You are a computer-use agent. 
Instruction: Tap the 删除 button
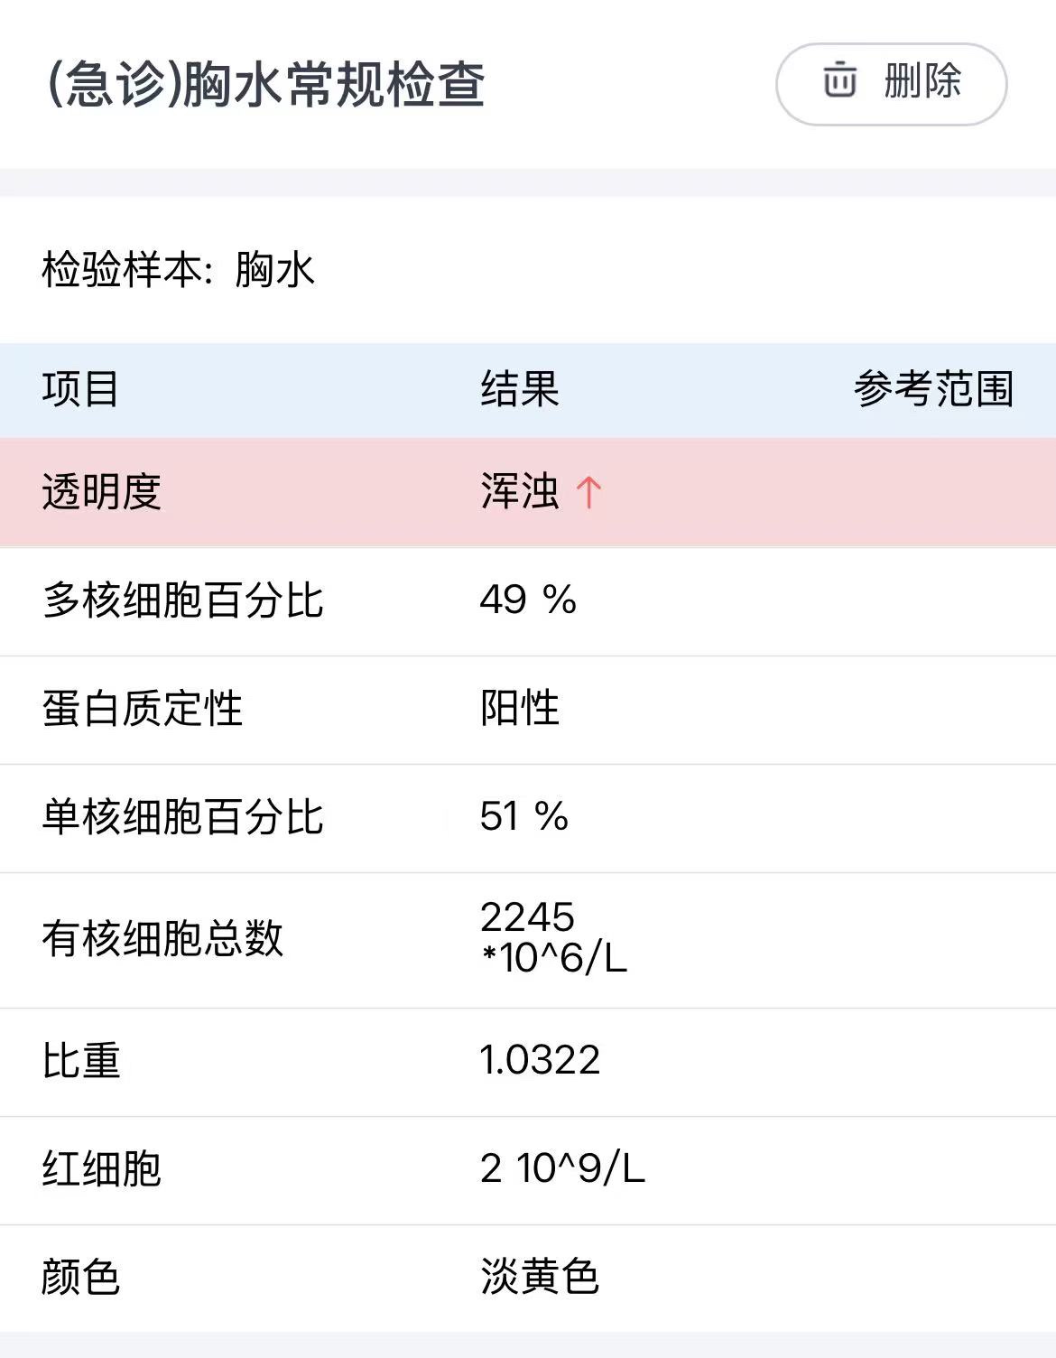coord(891,84)
